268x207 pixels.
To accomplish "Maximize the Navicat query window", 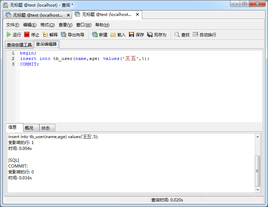I will [x=245, y=4].
